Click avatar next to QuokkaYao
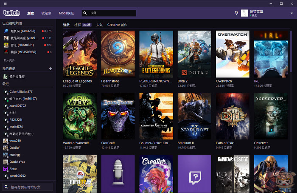Viewport: 297px width, 193px height. point(6,162)
